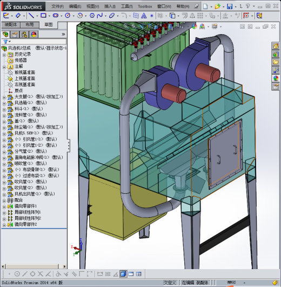The image size is (281, 287).
Task: Select the Straight Slot sketch tool
Action: click(x=56, y=16)
